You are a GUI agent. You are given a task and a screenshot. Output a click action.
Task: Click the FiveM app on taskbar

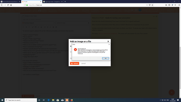[x=67, y=100]
